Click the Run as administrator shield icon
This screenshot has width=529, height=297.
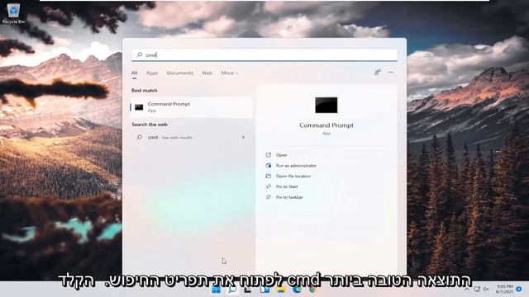click(x=269, y=165)
